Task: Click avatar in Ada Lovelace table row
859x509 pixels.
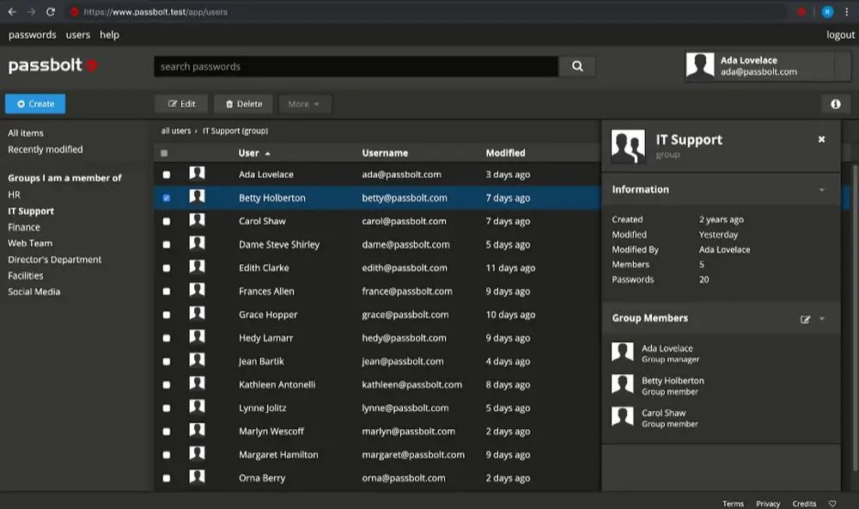Action: (x=198, y=174)
